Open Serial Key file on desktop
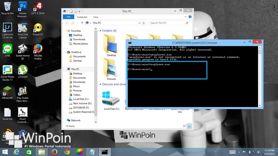 (7, 114)
